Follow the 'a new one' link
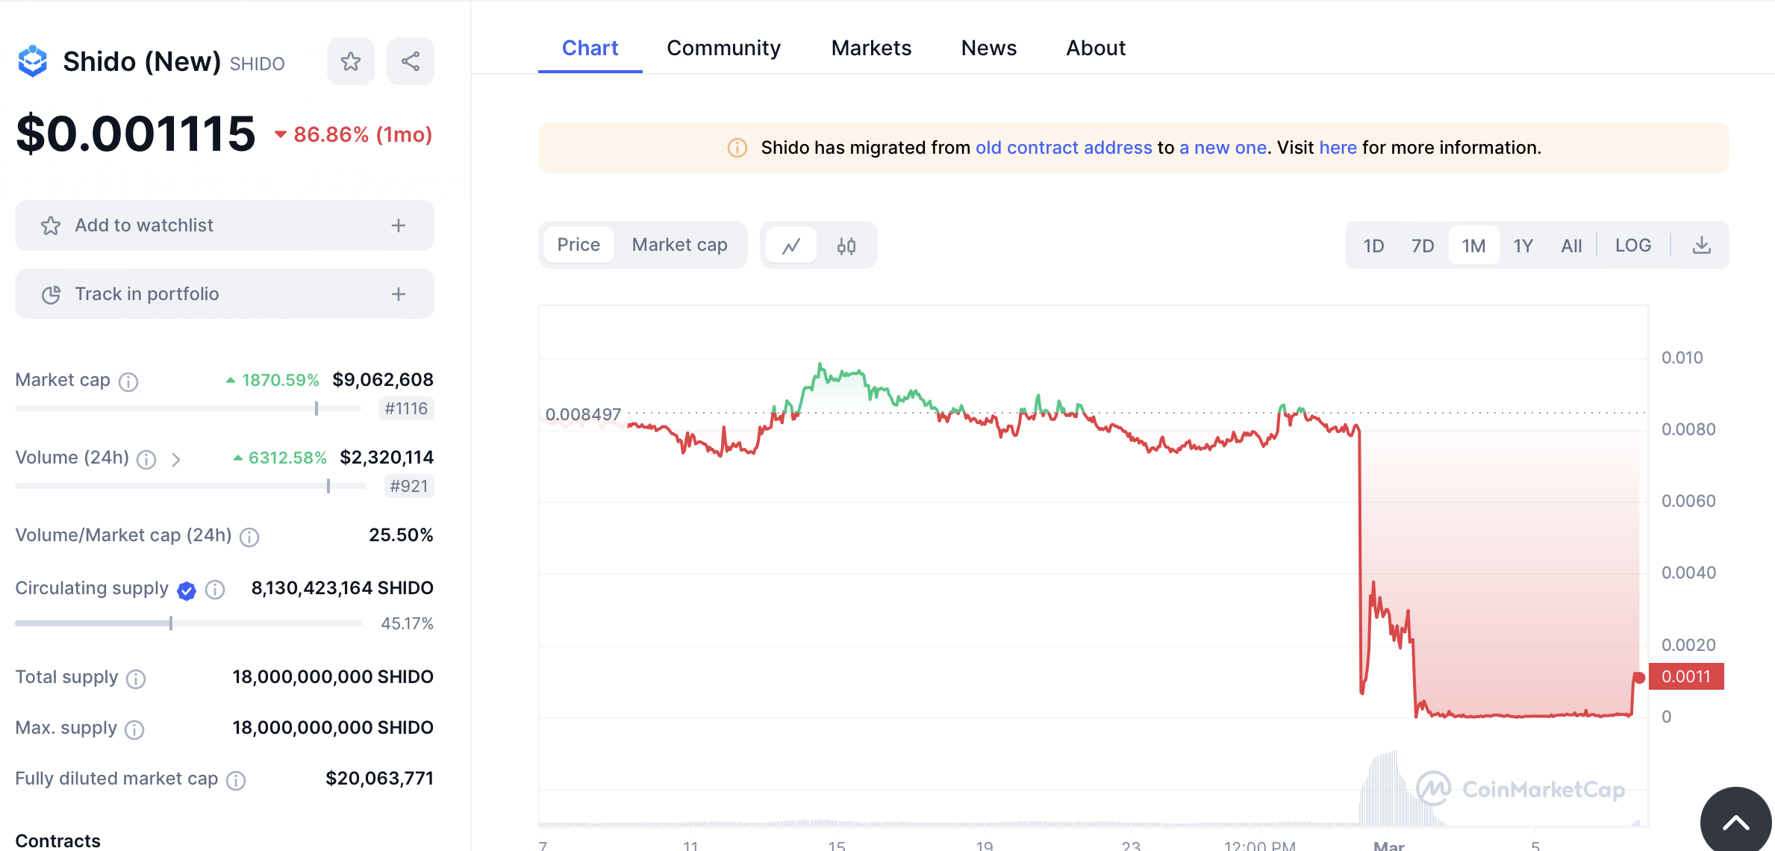The width and height of the screenshot is (1775, 851). pyautogui.click(x=1223, y=148)
